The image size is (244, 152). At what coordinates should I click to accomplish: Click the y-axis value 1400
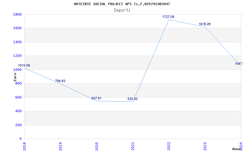(17, 42)
